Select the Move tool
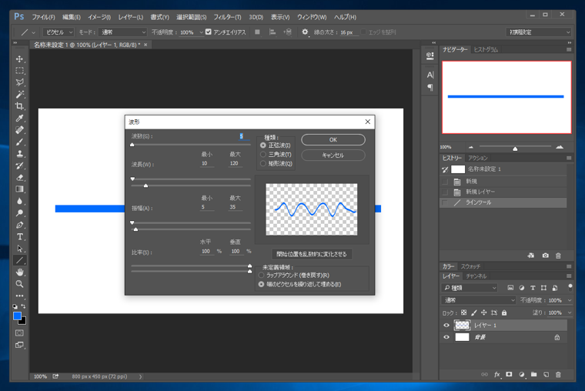Viewport: 585px width, 391px height. point(20,59)
